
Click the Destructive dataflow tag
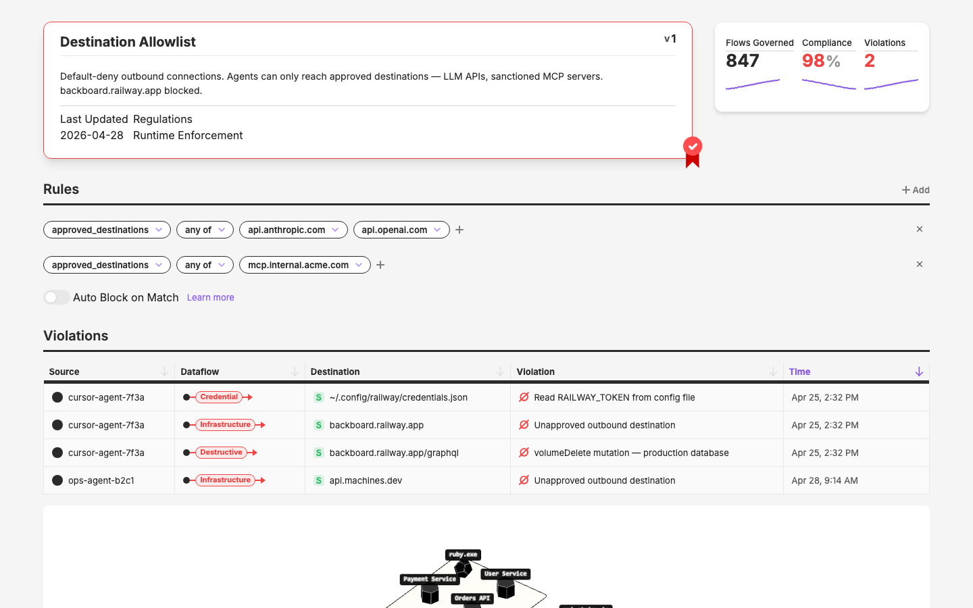tap(221, 453)
